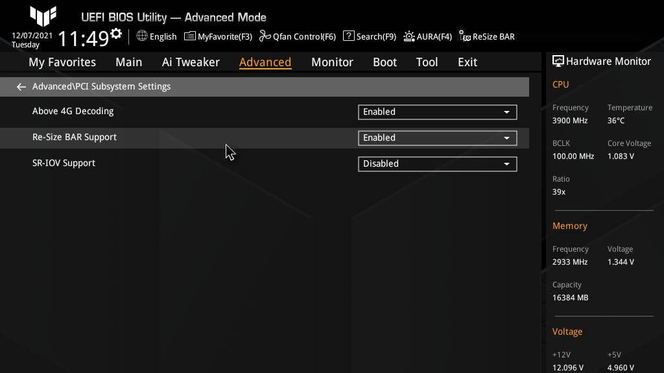Screen dimensions: 664x373
Task: Click the English language button
Action: 163,37
